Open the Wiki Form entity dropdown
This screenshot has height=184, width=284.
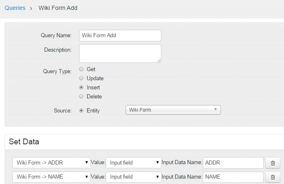(173, 110)
